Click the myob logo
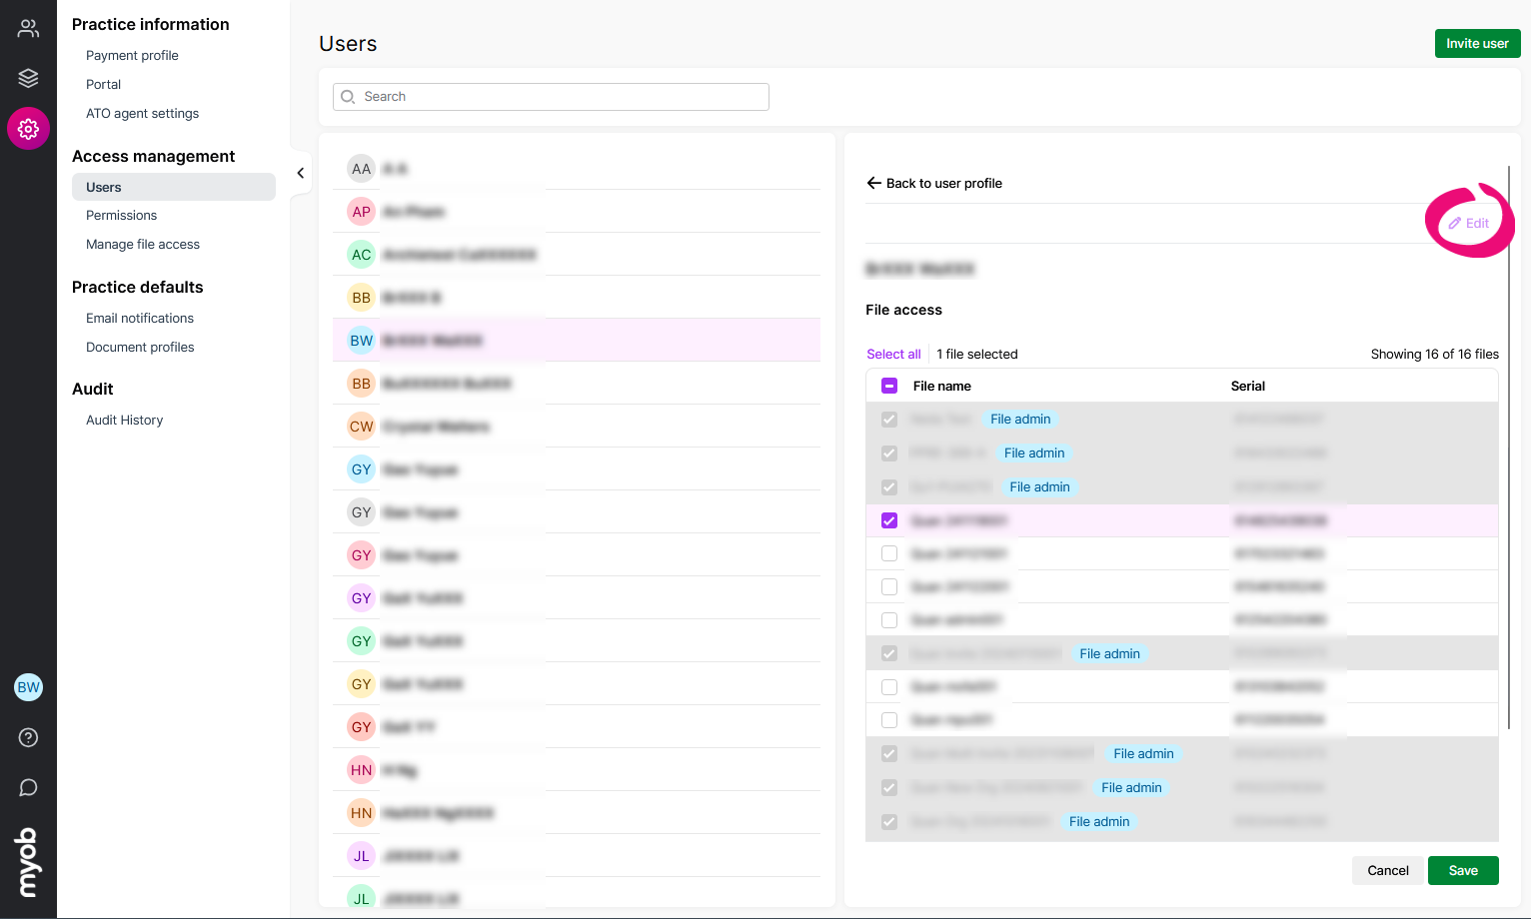This screenshot has height=919, width=1531. click(28, 862)
